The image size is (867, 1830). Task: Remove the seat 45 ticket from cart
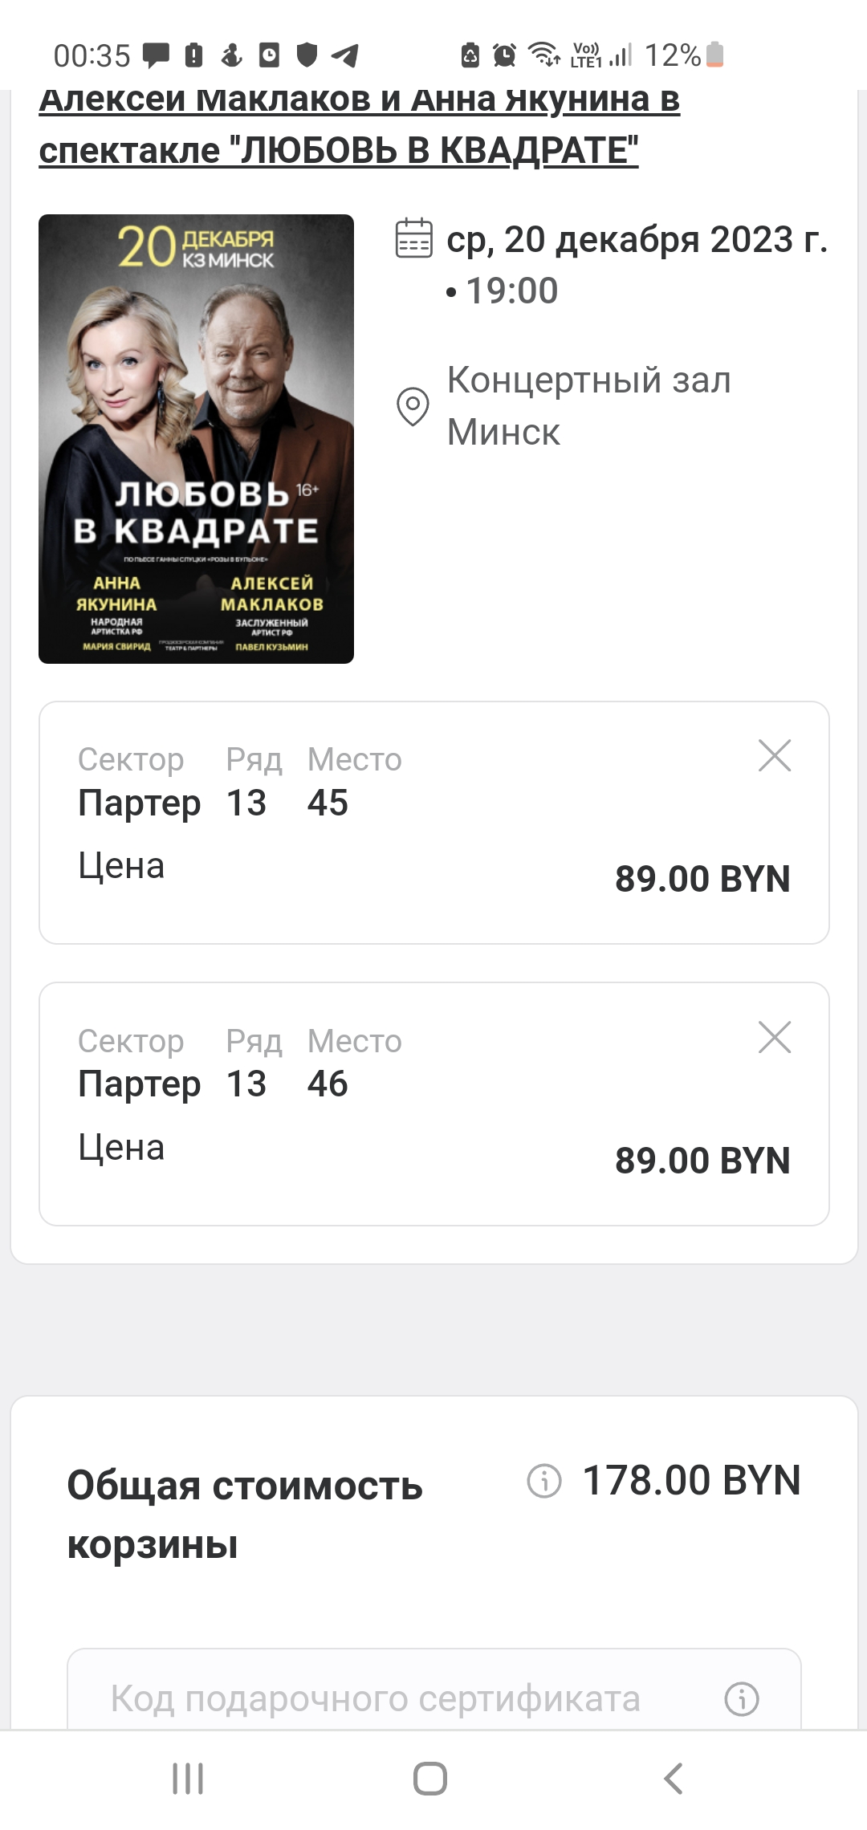775,756
